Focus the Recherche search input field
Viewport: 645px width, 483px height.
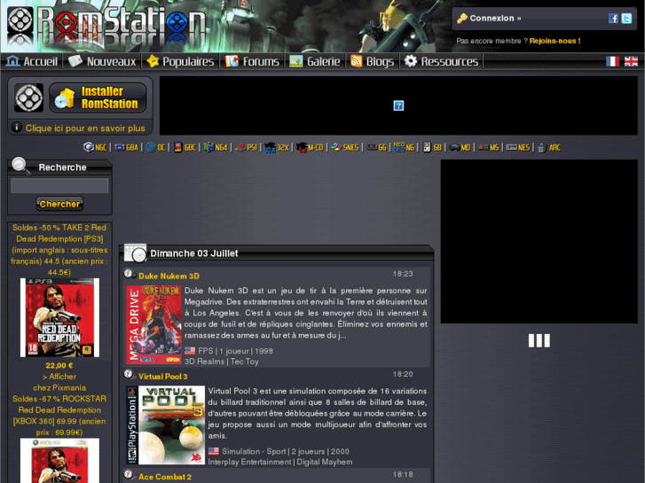coord(59,186)
